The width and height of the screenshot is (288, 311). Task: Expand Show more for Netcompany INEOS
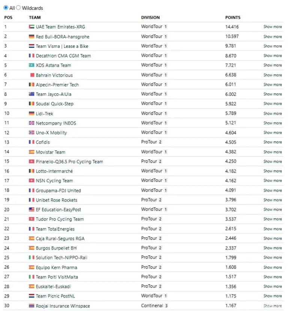click(x=273, y=123)
